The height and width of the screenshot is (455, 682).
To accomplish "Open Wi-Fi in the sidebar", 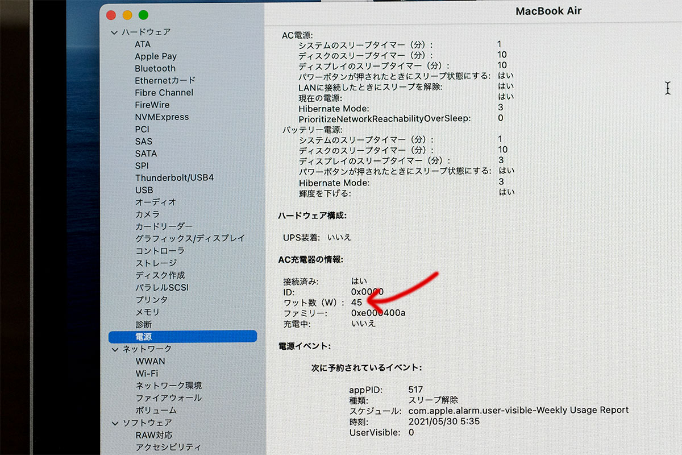I will click(147, 374).
